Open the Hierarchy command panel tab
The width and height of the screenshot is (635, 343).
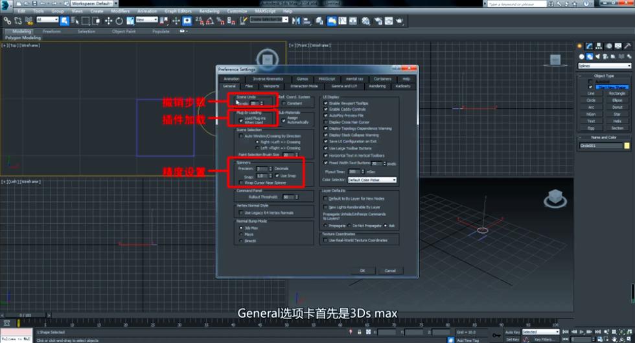(599, 46)
